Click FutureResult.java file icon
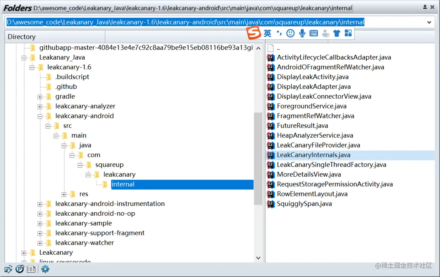 (x=271, y=126)
